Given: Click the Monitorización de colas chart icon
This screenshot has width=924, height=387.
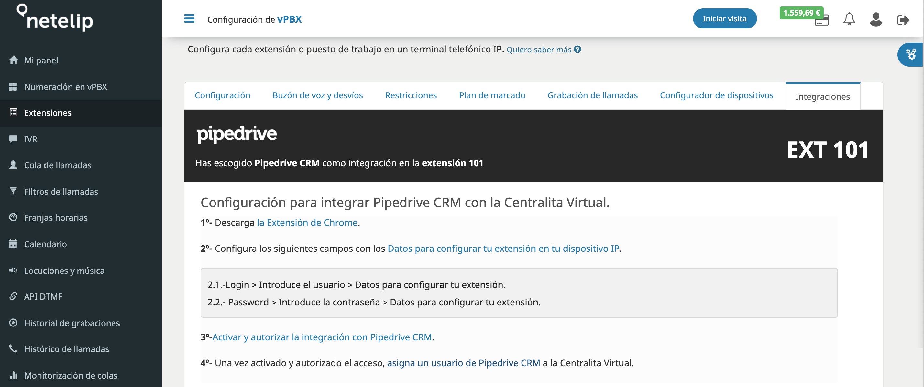Looking at the screenshot, I should (13, 375).
